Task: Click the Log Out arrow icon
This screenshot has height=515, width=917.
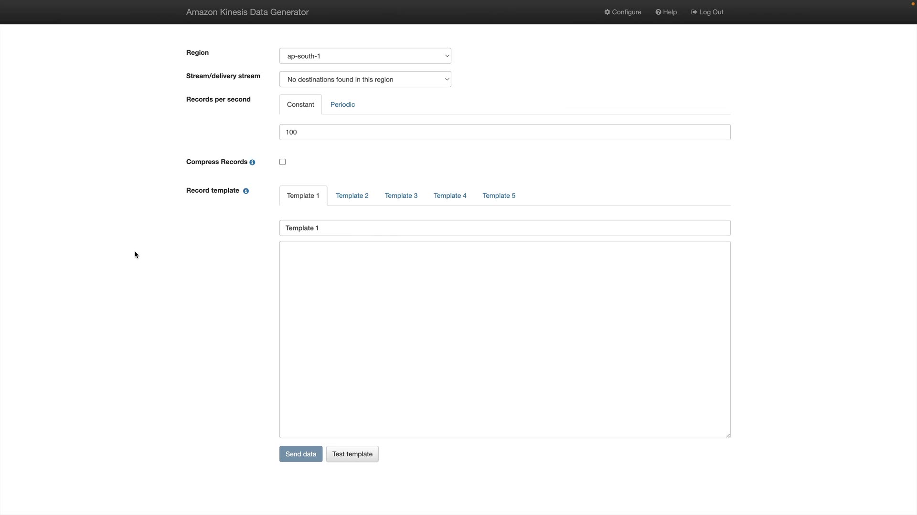Action: click(694, 12)
